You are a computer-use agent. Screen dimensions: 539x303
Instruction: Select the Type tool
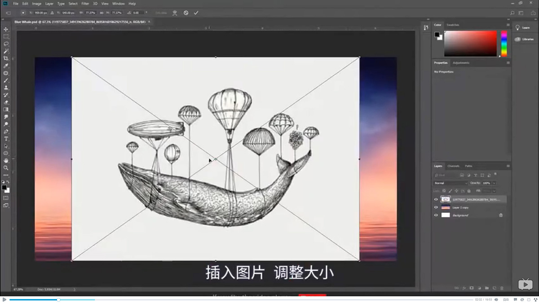click(x=6, y=139)
